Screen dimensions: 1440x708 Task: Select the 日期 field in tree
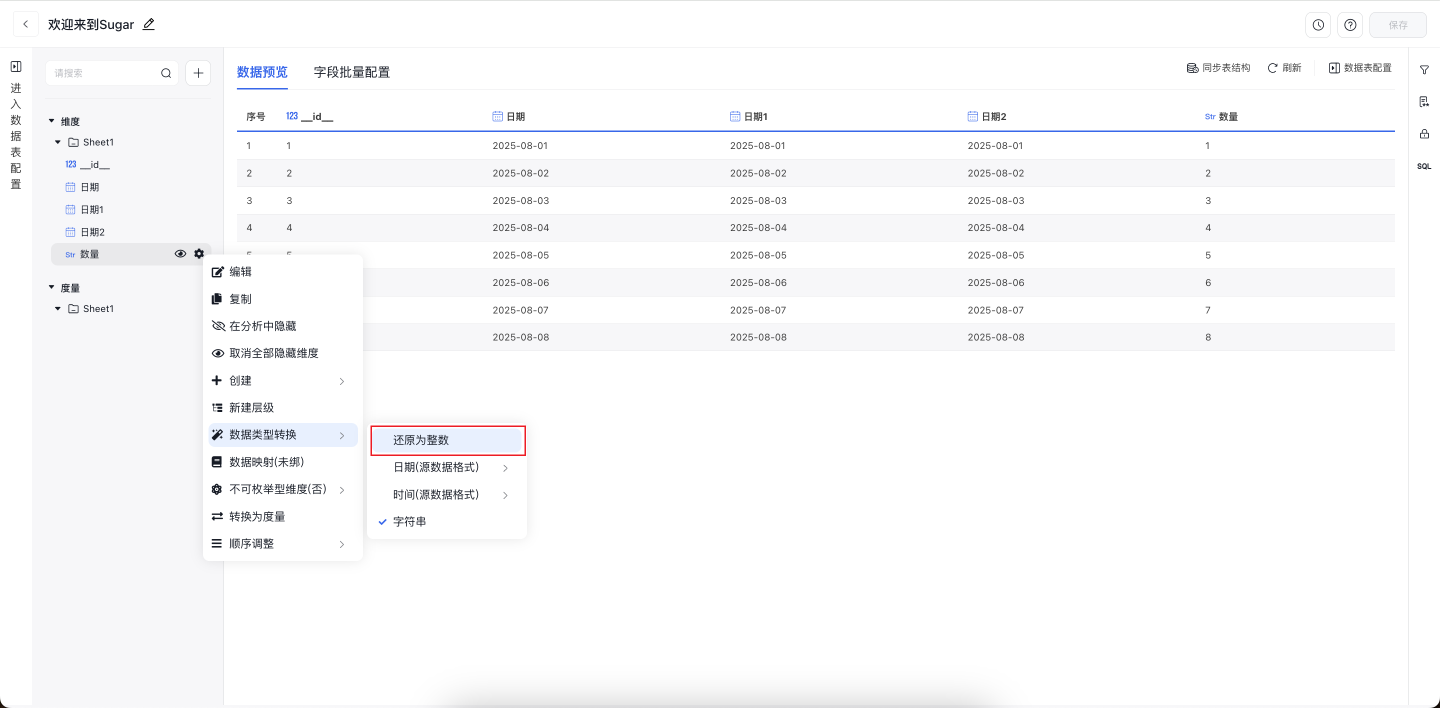coord(131,186)
